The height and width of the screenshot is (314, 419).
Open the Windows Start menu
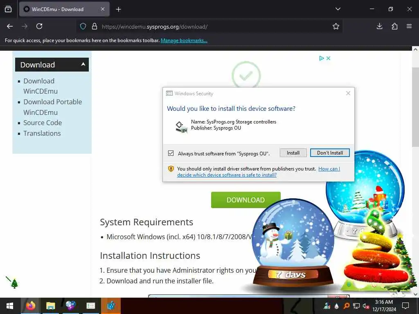[x=10, y=306]
